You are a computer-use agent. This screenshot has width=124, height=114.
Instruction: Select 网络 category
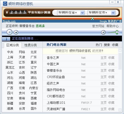point(22,52)
